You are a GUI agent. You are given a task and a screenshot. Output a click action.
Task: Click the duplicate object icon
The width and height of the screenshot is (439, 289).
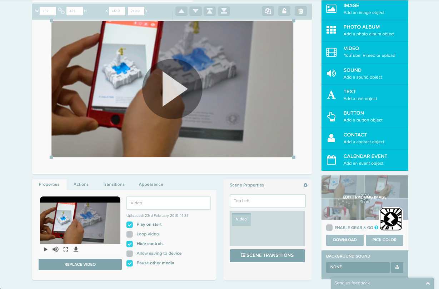(x=268, y=11)
